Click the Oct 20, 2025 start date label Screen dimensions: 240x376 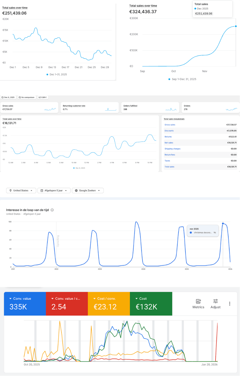[32, 364]
